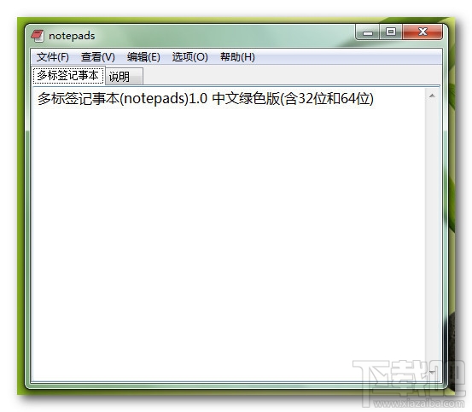Open the 文件(F) menu
Image resolution: width=472 pixels, height=412 pixels.
[53, 57]
